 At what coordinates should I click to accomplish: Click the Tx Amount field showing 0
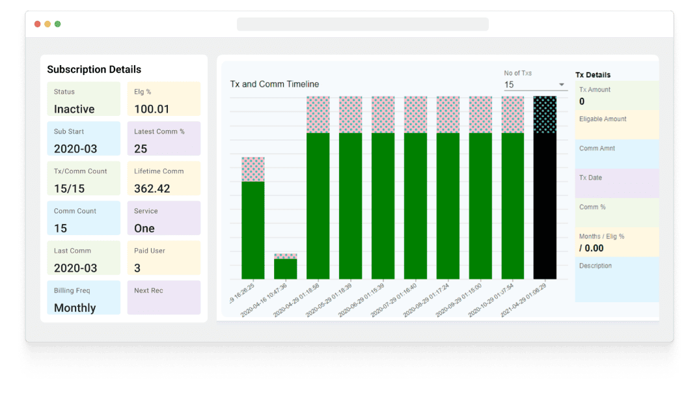[x=616, y=96]
